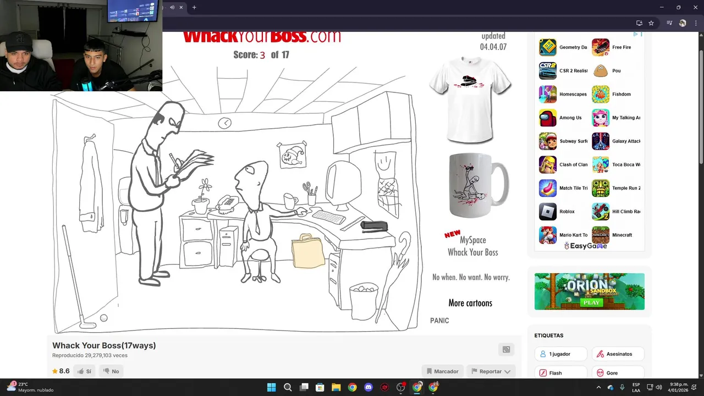
Task: Expand the Reportar dropdown
Action: [491, 371]
